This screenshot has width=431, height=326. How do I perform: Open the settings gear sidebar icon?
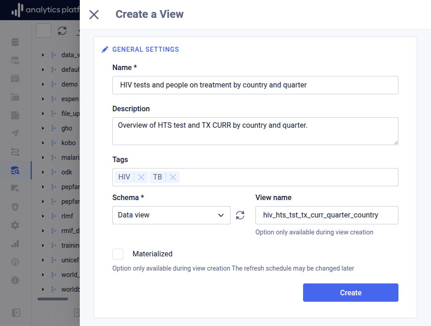point(15,225)
